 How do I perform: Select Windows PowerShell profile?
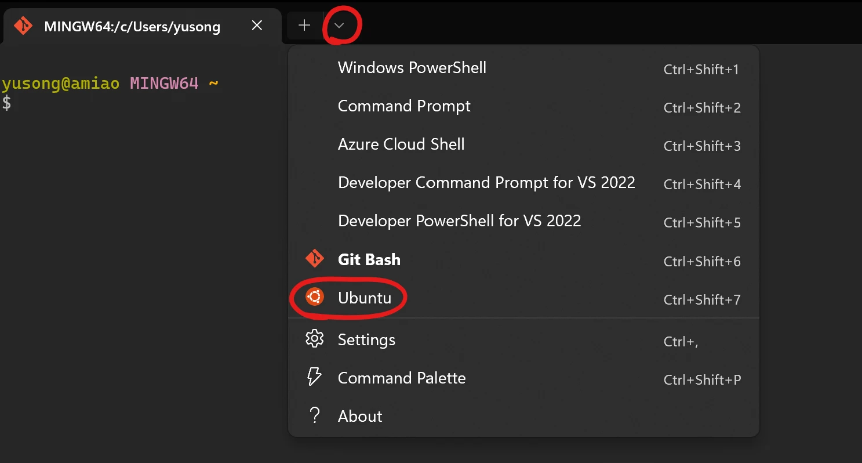coord(412,68)
